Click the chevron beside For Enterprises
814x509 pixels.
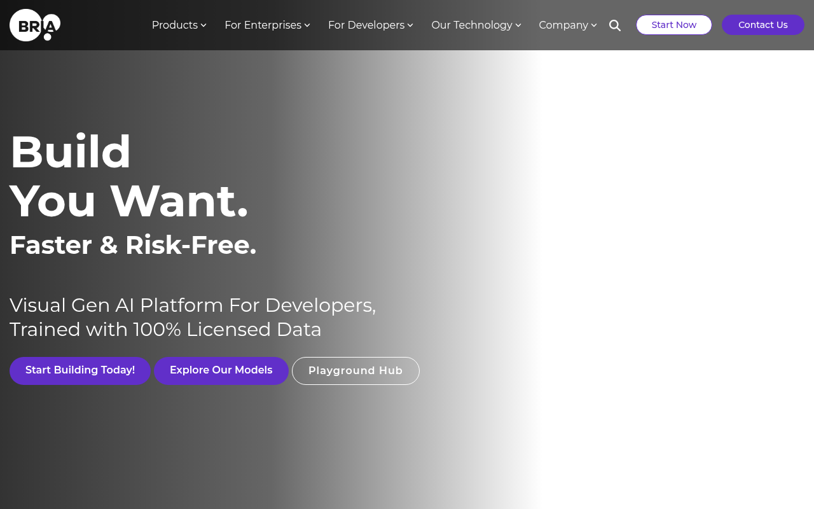(x=307, y=25)
